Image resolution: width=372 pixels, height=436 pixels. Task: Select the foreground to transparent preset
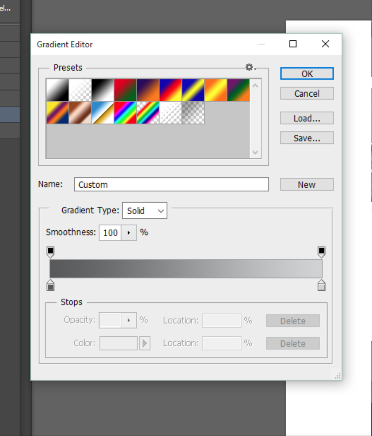pos(80,90)
